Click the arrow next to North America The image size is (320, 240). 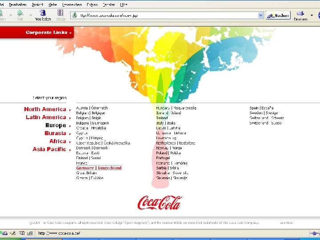click(70, 110)
